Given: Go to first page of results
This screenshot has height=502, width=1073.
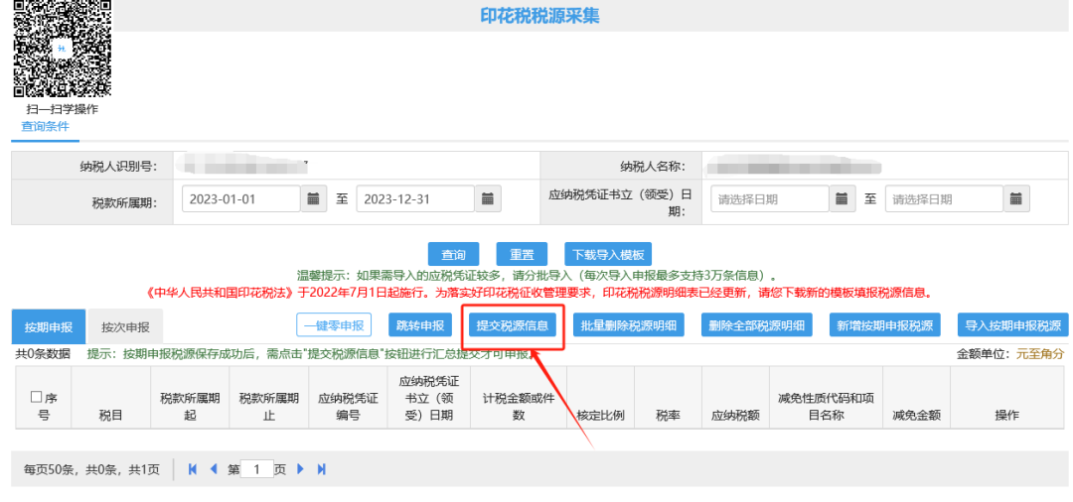Looking at the screenshot, I should [193, 469].
